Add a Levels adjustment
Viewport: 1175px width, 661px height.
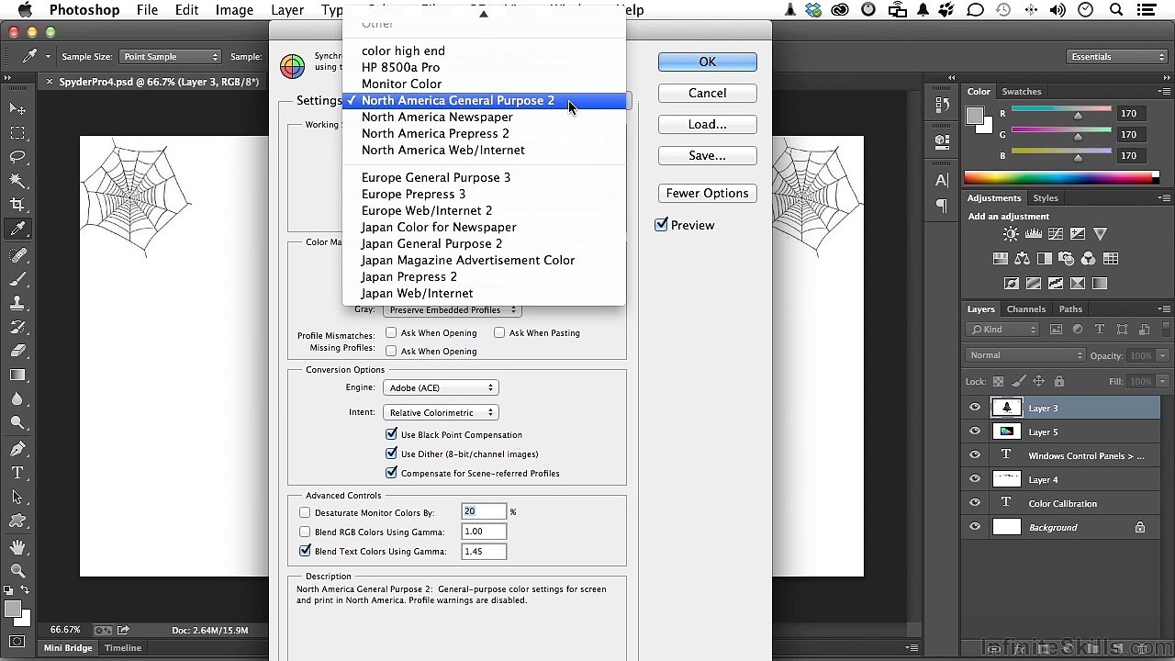point(1034,234)
